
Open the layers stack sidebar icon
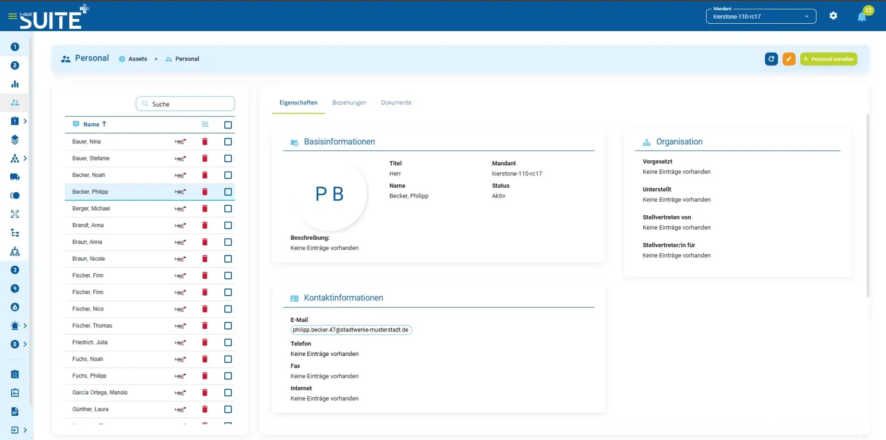tap(15, 140)
